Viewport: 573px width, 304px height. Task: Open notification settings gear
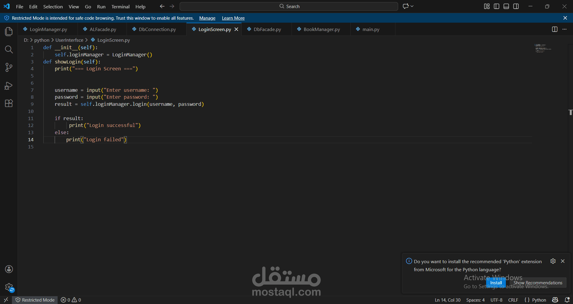pyautogui.click(x=553, y=261)
